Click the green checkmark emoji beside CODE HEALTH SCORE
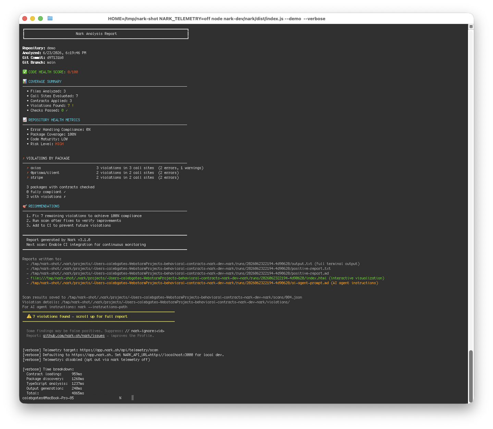Image resolution: width=493 pixels, height=429 pixels. [25, 72]
